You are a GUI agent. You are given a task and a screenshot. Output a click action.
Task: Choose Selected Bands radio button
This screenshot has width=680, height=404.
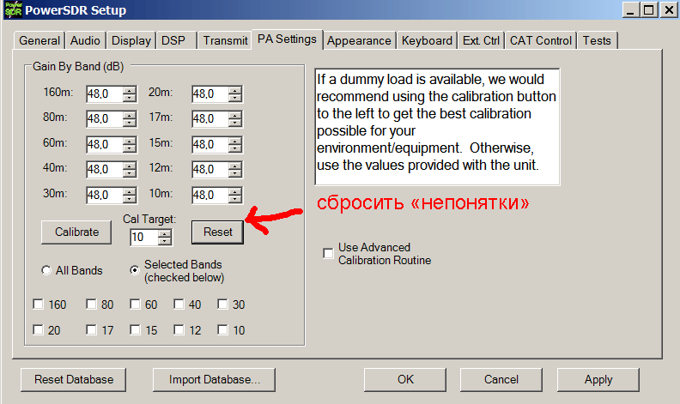coord(134,270)
